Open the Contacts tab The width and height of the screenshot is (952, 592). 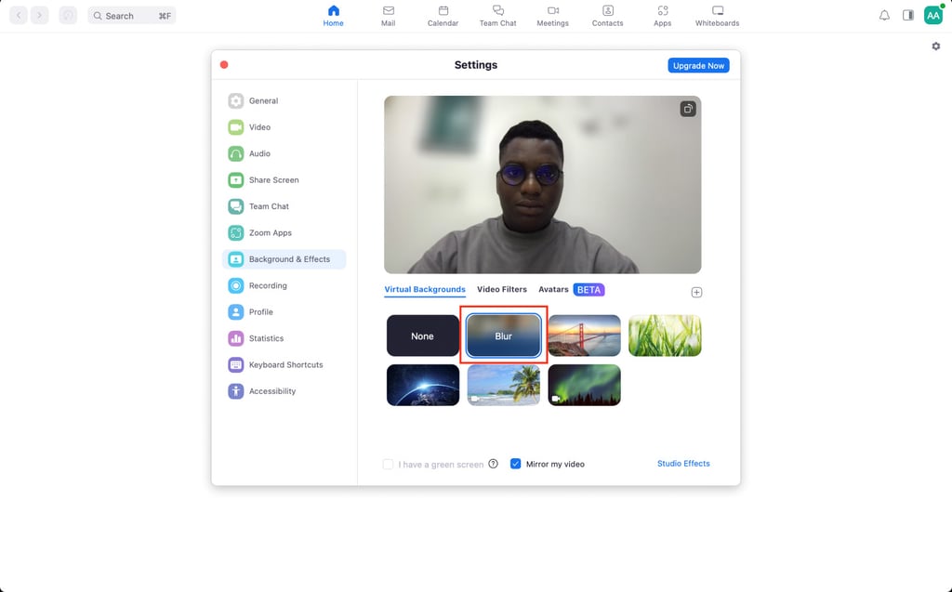click(x=607, y=16)
